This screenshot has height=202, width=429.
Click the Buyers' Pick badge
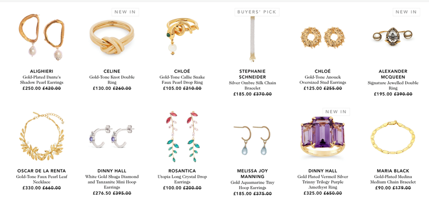[x=257, y=12]
